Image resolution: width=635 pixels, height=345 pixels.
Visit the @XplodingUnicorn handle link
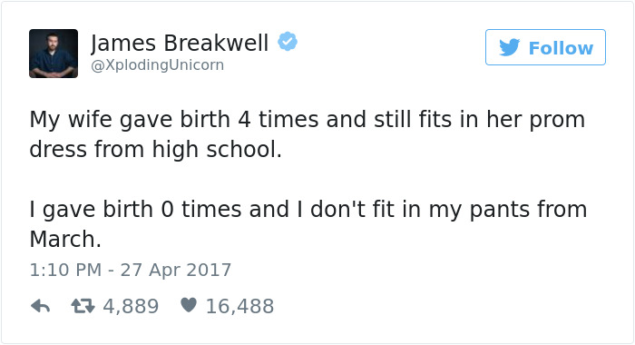[157, 64]
